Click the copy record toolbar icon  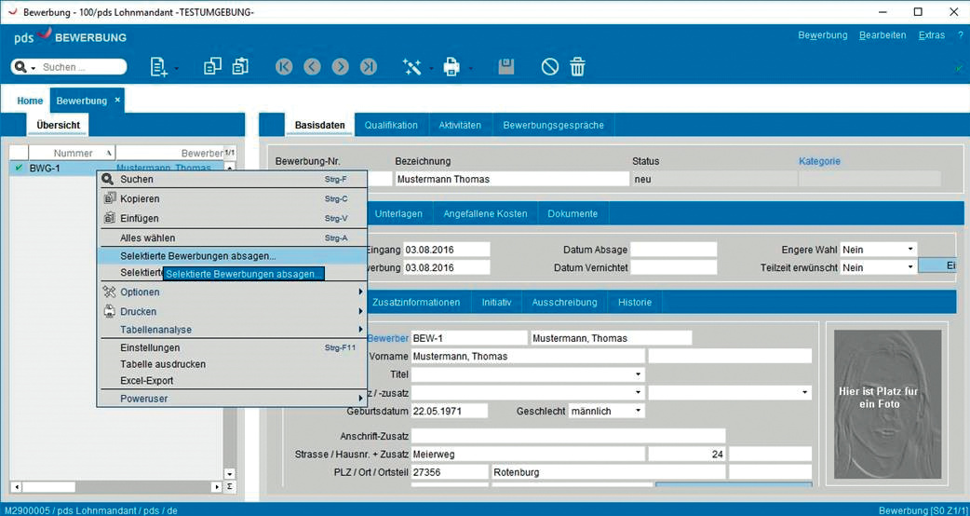(x=212, y=66)
